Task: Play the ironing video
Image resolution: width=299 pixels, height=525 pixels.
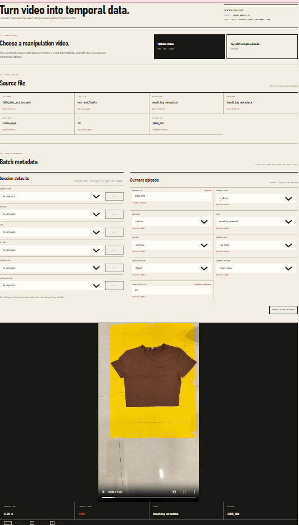Action: coord(103,491)
